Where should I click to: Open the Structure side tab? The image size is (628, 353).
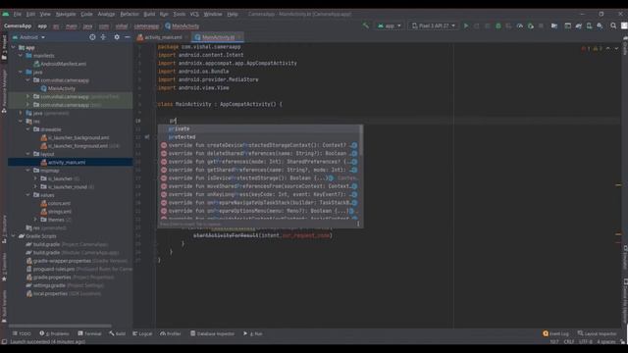pyautogui.click(x=4, y=229)
